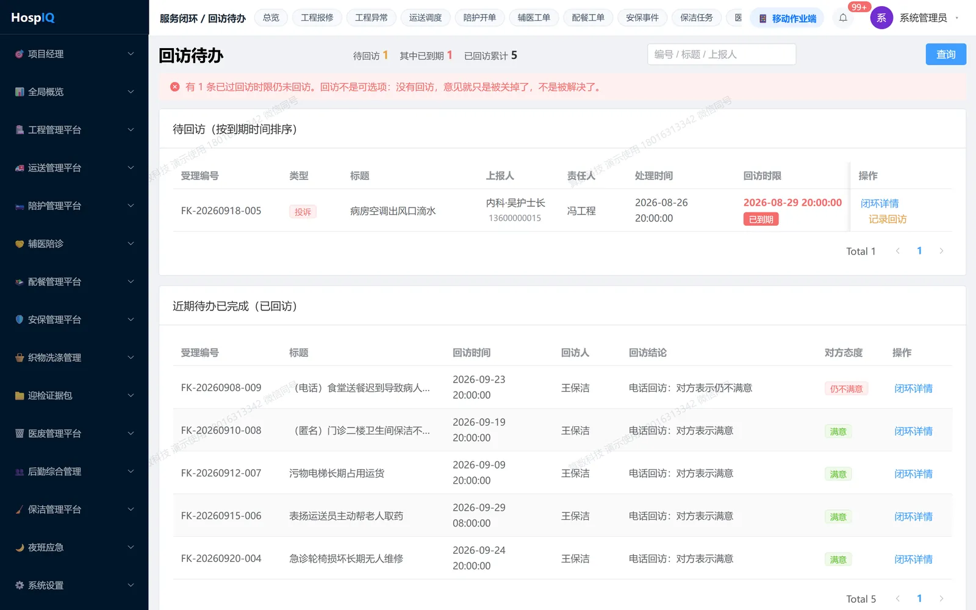The height and width of the screenshot is (610, 976).
Task: Switch to the 工程异常 tab
Action: [x=371, y=18]
